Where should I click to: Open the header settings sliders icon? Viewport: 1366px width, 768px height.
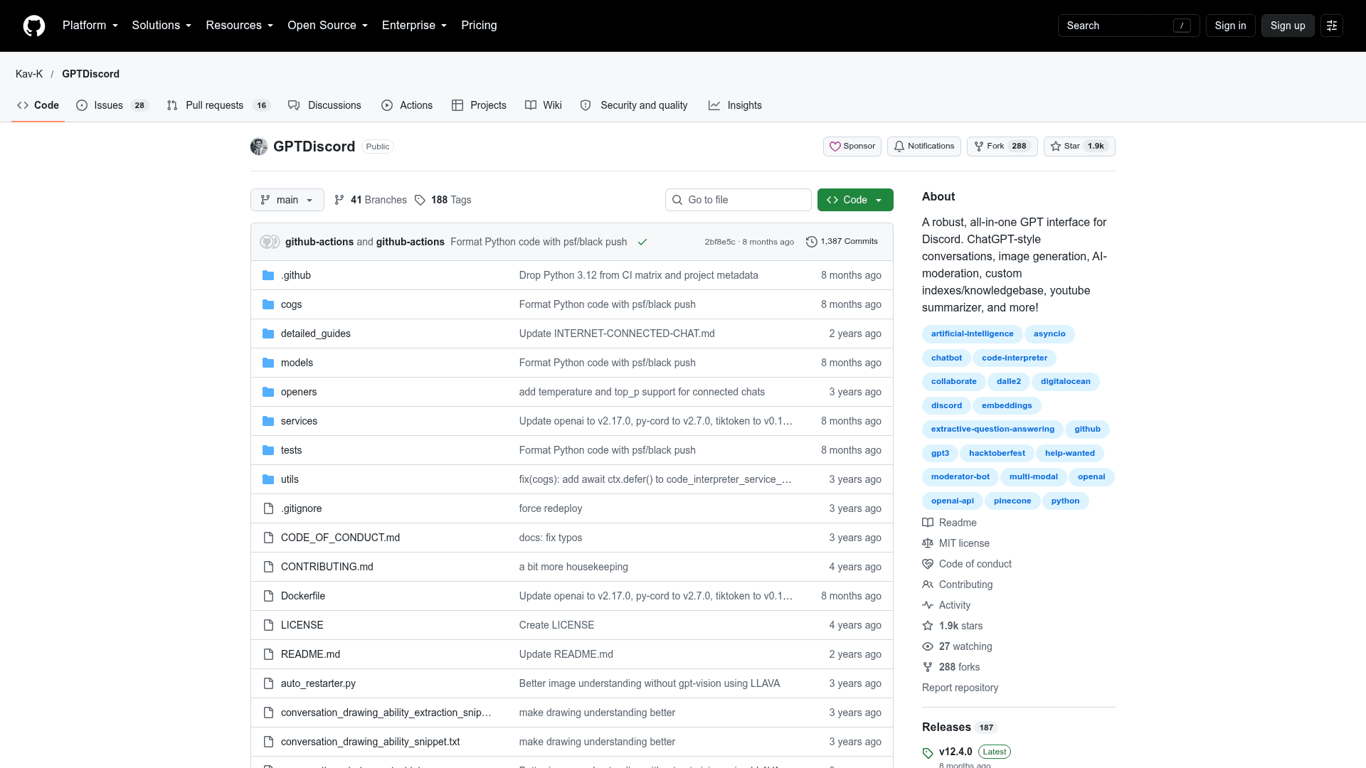1332,26
